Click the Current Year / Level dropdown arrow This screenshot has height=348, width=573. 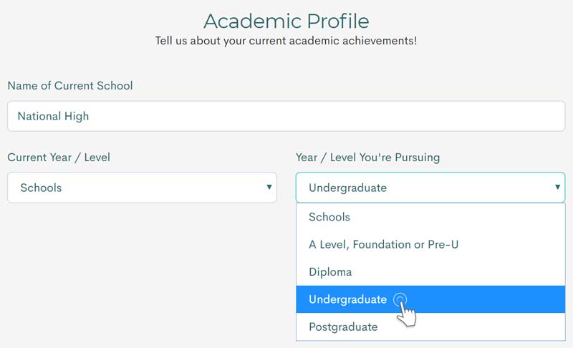(269, 187)
